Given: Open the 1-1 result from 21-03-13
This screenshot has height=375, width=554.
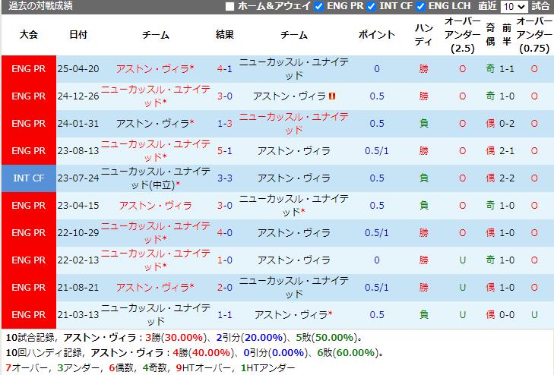Looking at the screenshot, I should click(225, 315).
